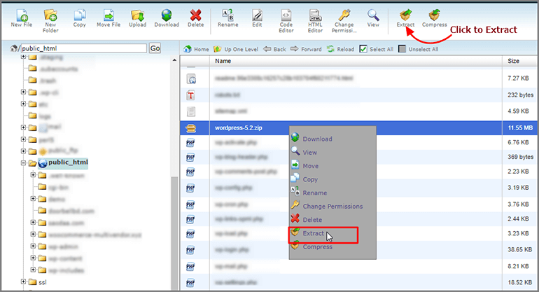This screenshot has width=539, height=292.
Task: Check the Select All checkbox
Action: point(363,49)
